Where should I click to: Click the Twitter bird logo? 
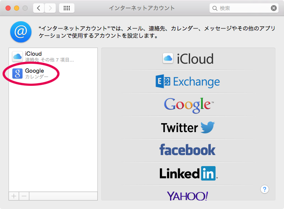[x=208, y=127]
